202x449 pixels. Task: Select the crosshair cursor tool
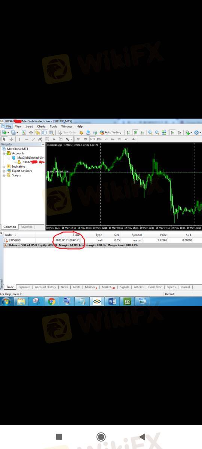coord(11,139)
